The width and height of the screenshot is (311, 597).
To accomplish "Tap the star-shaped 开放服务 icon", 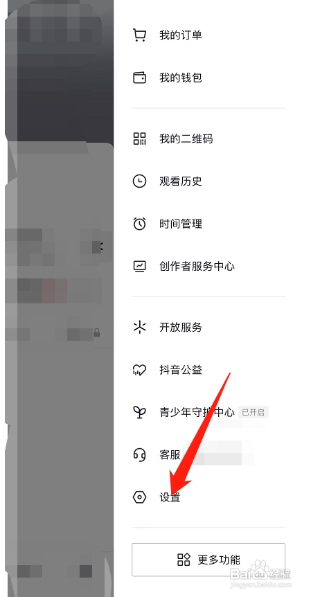I will click(x=139, y=328).
